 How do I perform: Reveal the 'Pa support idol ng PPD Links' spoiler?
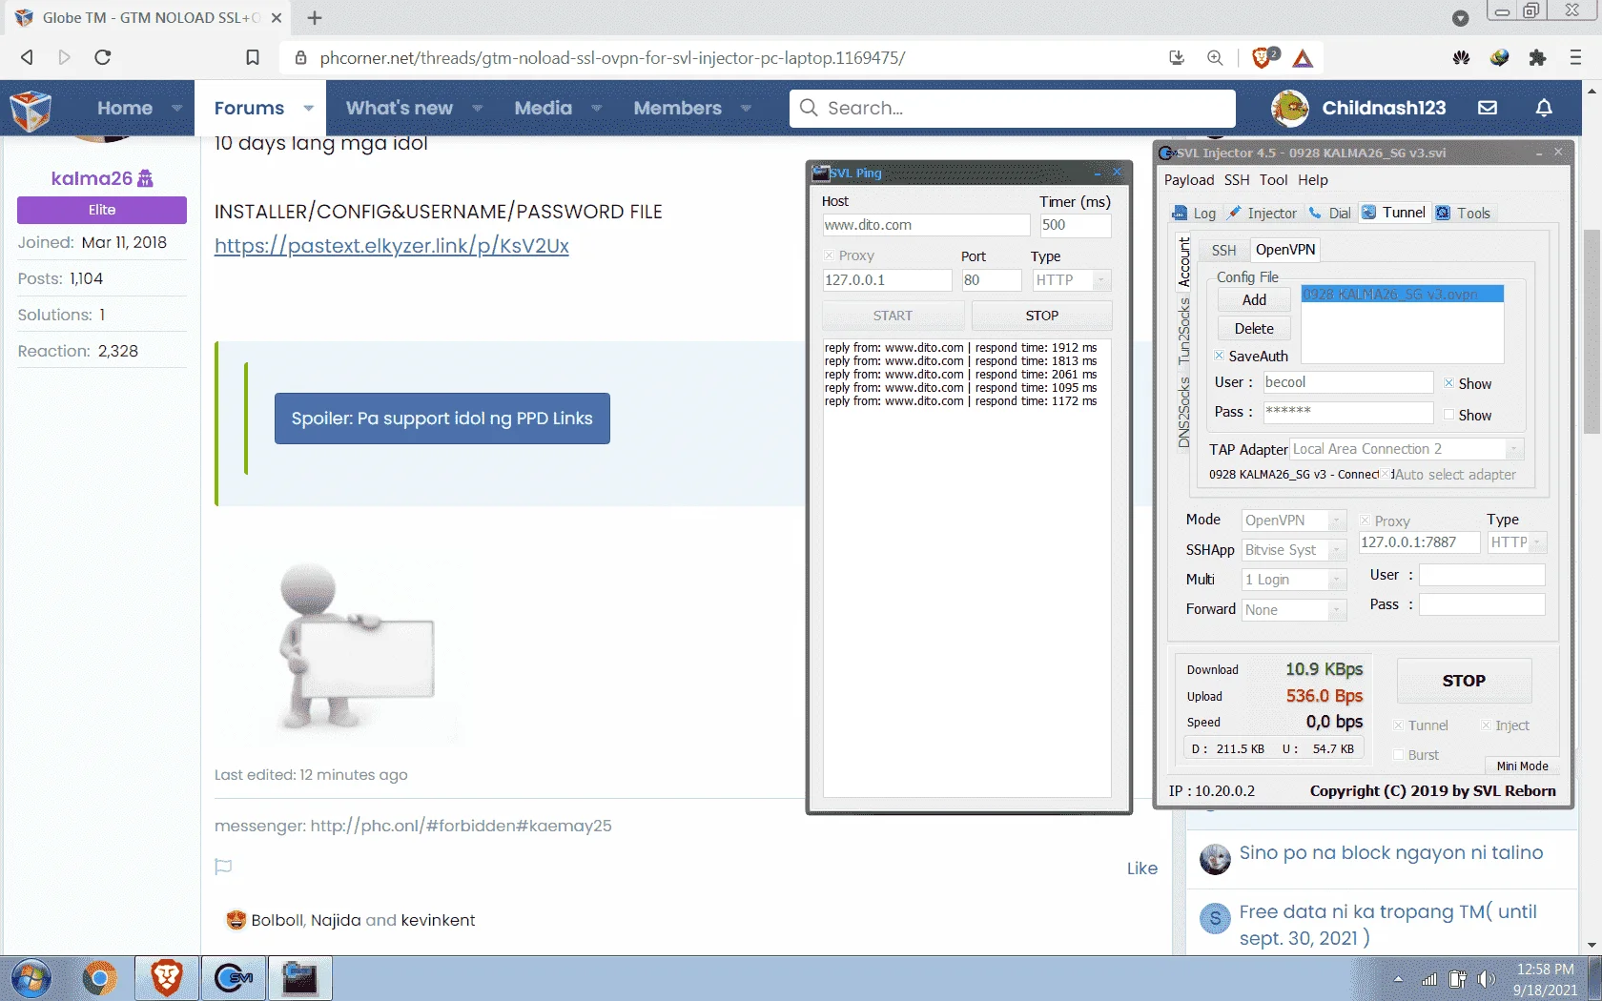tap(442, 419)
